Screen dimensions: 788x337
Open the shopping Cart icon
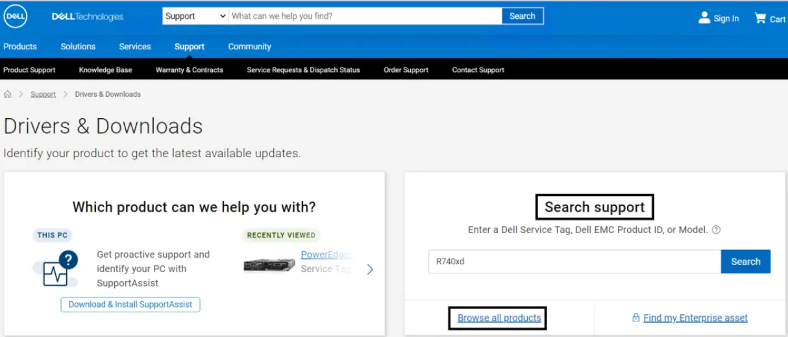point(760,18)
